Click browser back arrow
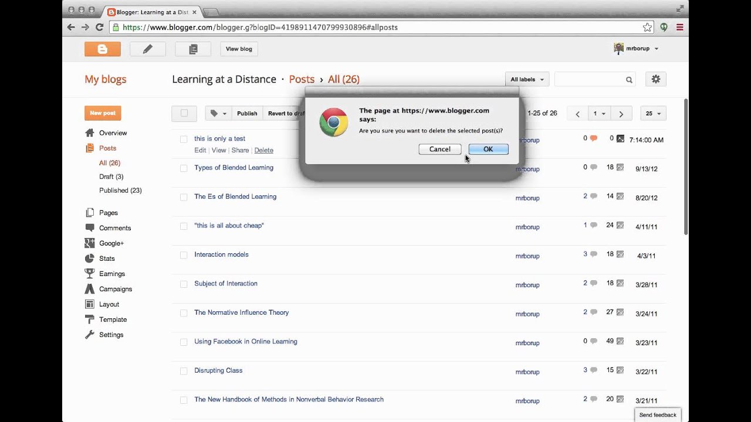 pyautogui.click(x=71, y=27)
